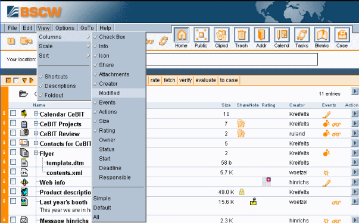This screenshot has height=223, width=359.
Task: Open the Tasks icon
Action: (302, 34)
